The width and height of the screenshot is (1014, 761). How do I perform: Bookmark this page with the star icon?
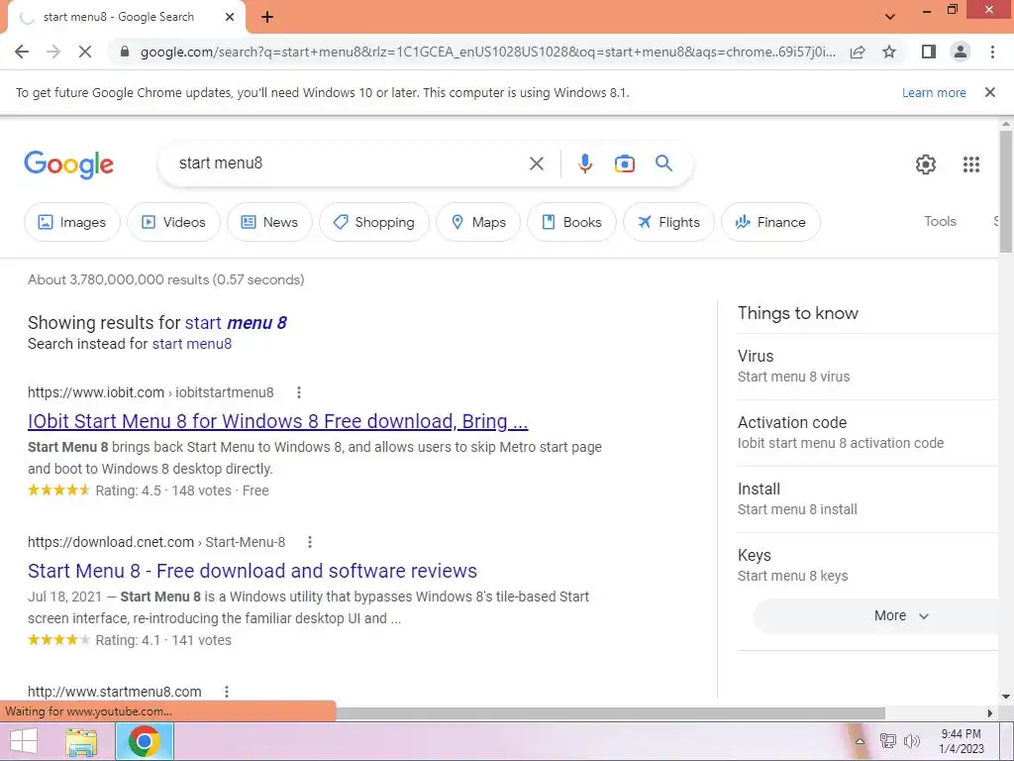(889, 52)
